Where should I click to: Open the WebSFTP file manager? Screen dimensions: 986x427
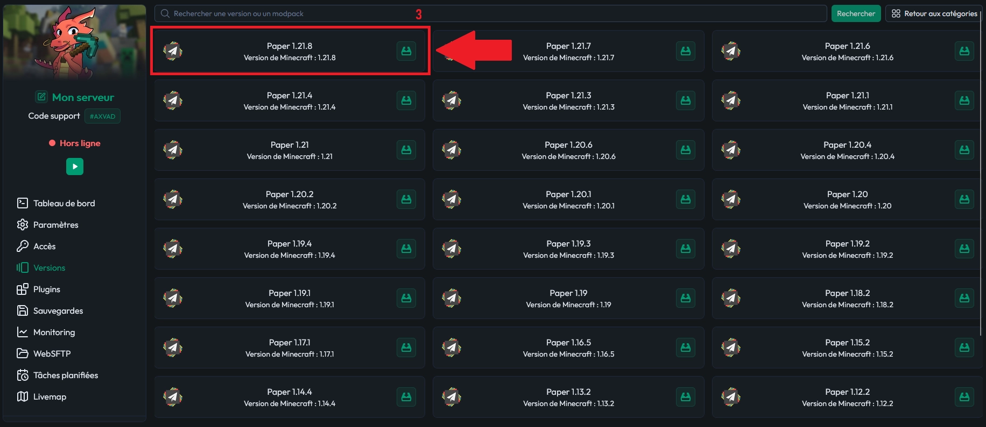pos(51,353)
